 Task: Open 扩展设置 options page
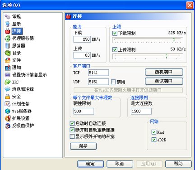click(x=21, y=118)
